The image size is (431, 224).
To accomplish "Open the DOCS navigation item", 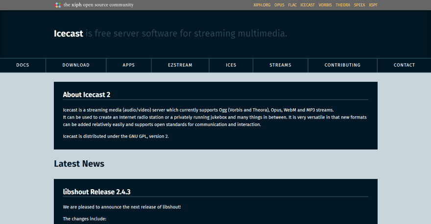I will (x=23, y=65).
